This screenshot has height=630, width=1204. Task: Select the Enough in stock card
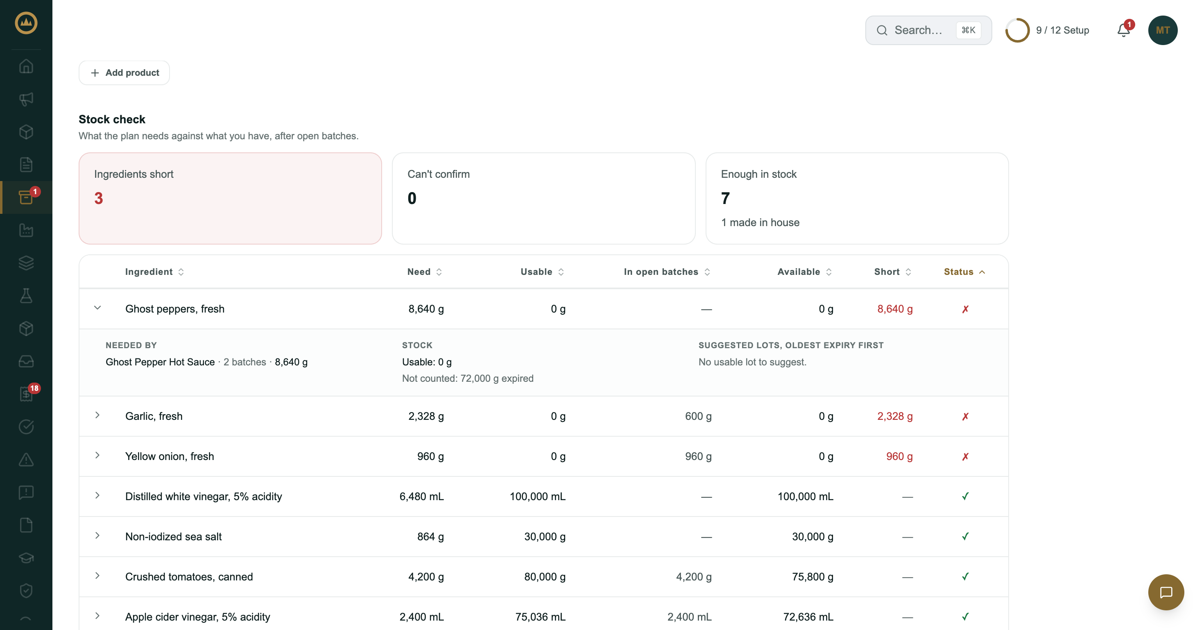pyautogui.click(x=857, y=199)
